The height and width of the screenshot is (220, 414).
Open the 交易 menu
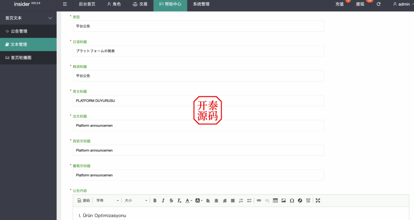pyautogui.click(x=140, y=4)
